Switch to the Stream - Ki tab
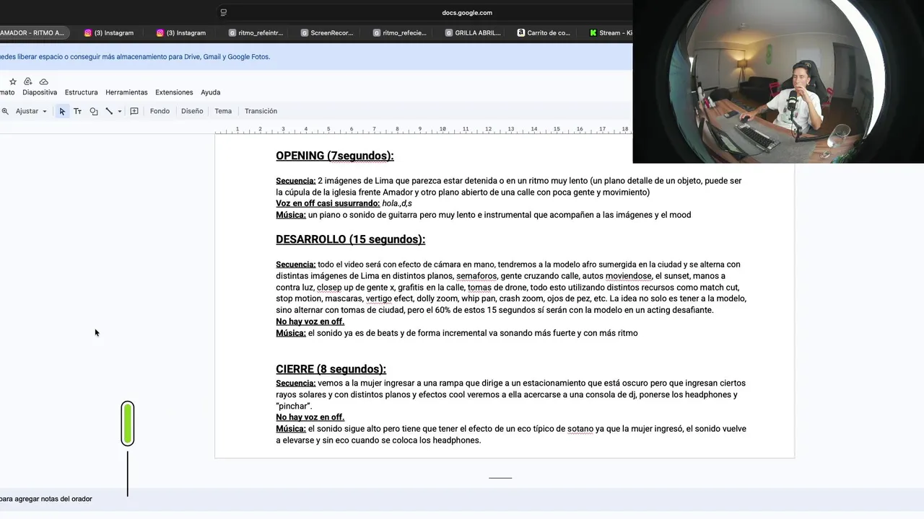The image size is (924, 519). (610, 32)
